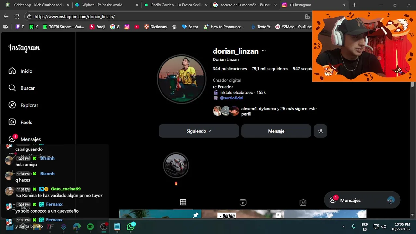Open Buscar search in Instagram sidebar

point(21,88)
